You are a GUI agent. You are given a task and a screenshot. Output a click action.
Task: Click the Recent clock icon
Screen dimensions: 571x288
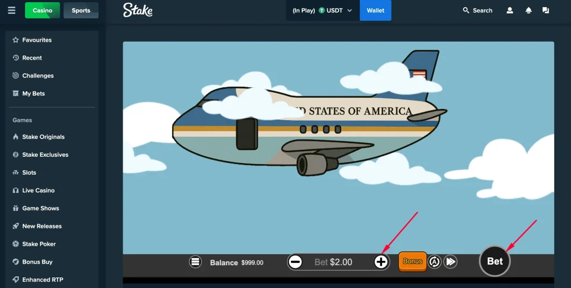15,58
